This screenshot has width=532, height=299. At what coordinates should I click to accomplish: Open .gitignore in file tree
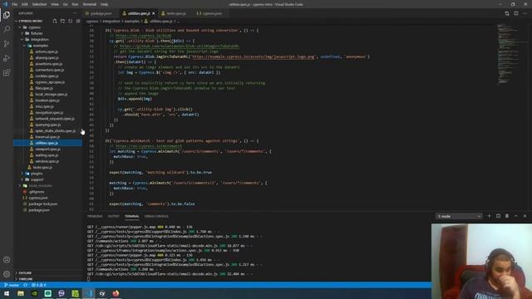tap(37, 192)
